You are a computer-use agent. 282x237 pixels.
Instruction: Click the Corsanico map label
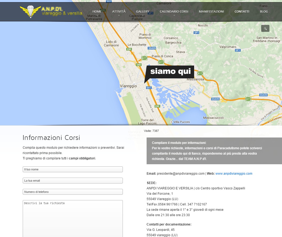(171, 38)
